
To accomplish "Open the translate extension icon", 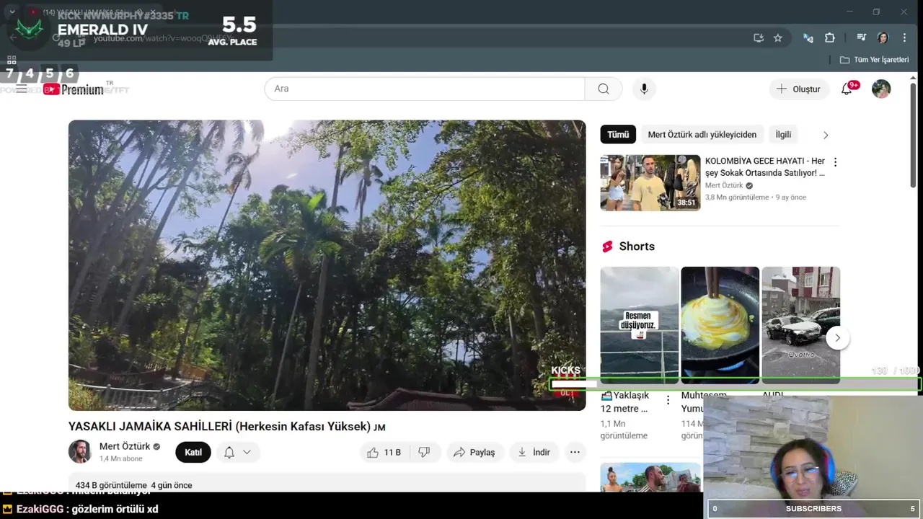I will (808, 37).
